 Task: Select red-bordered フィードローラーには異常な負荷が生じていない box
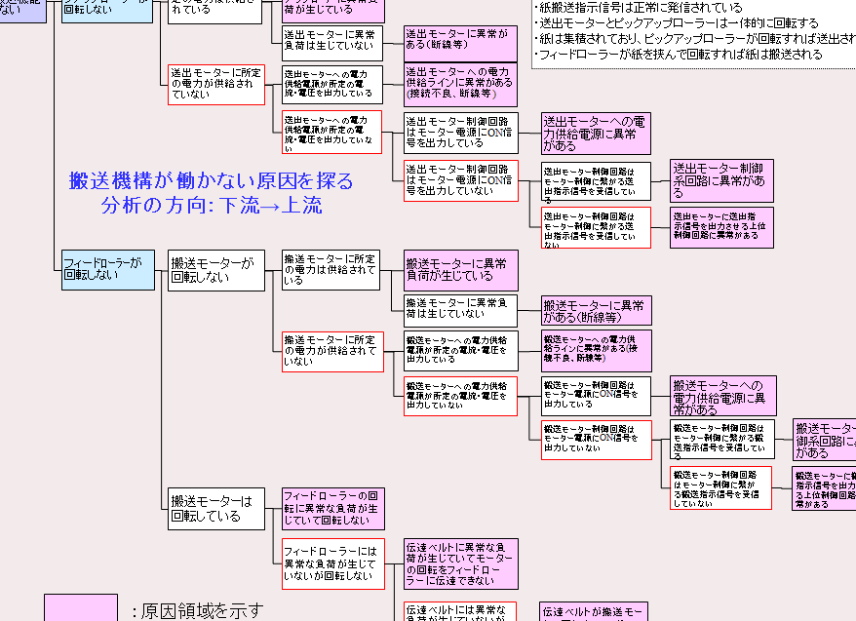332,563
